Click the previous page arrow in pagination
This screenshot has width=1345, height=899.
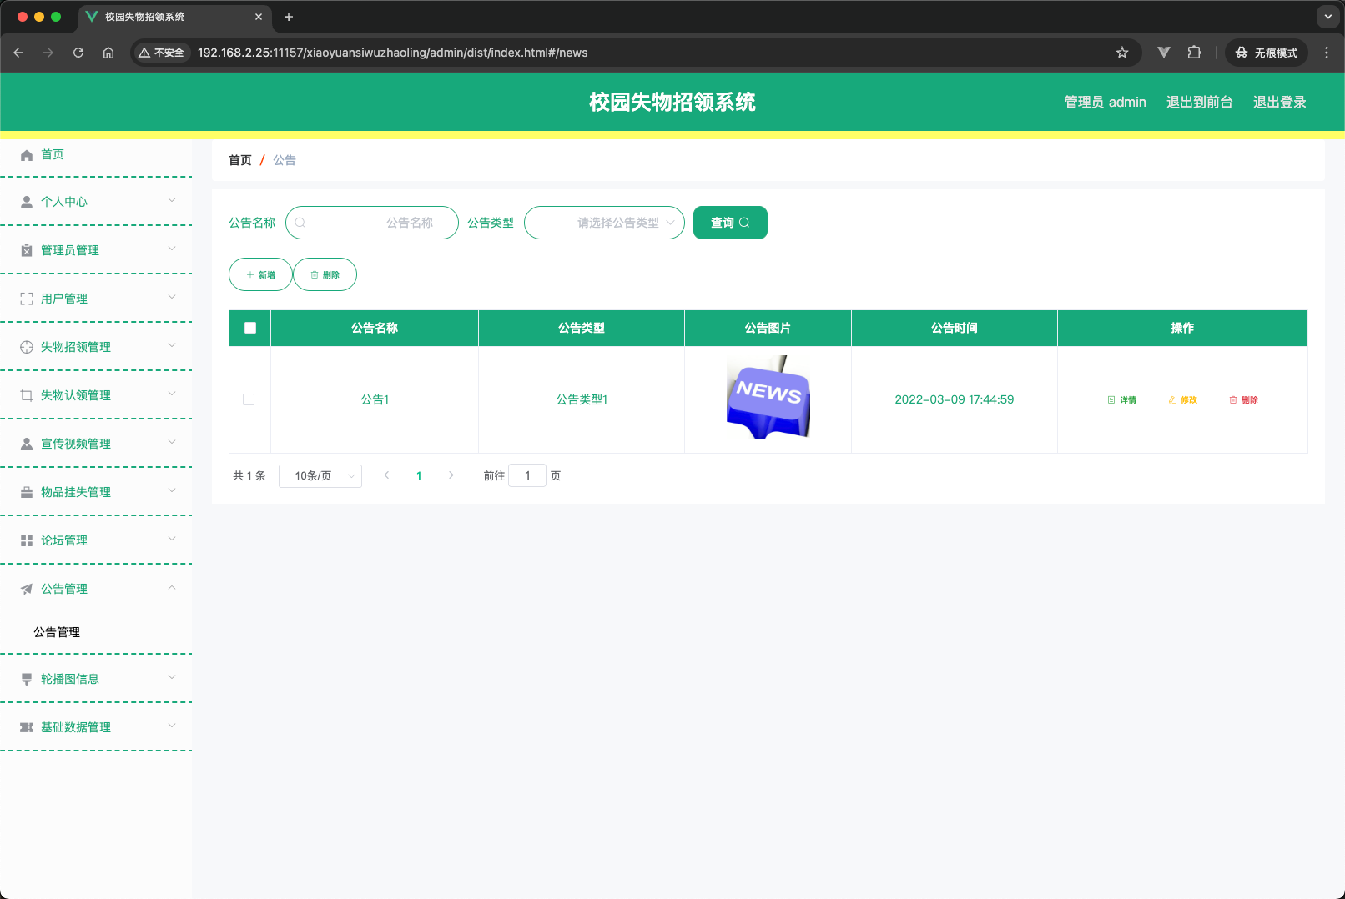[x=386, y=475]
